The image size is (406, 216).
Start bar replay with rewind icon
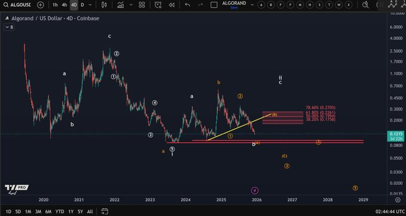click(171, 5)
